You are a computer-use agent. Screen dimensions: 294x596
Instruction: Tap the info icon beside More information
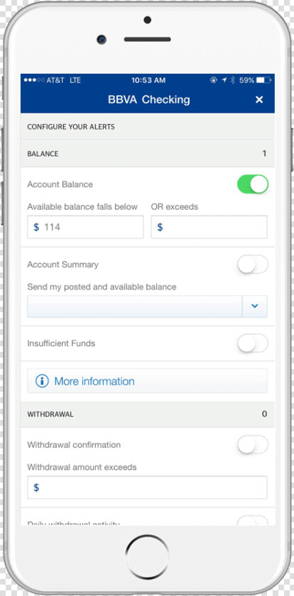click(42, 381)
